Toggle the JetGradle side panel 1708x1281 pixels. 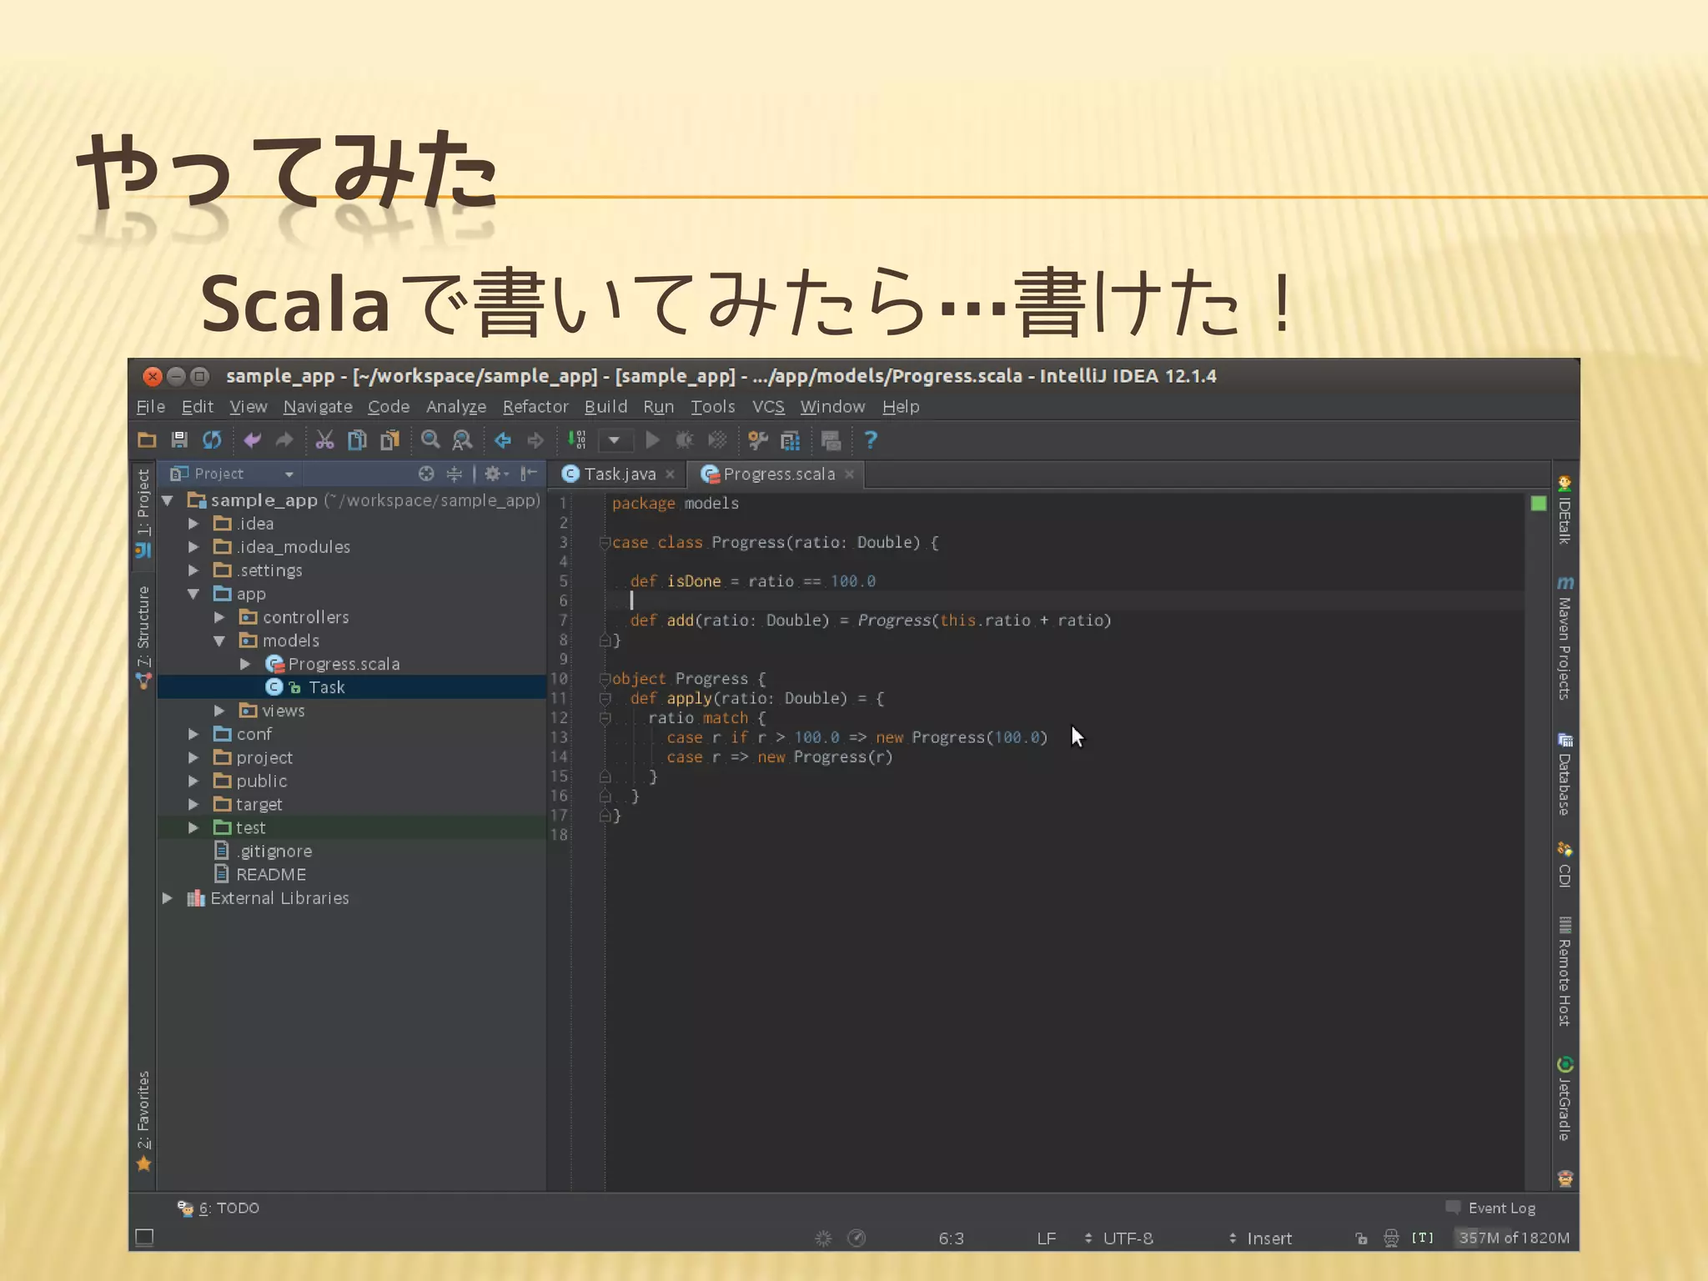pos(1565,1098)
